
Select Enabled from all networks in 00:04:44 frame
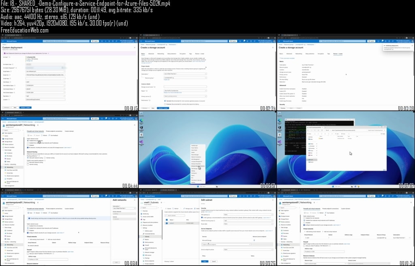(28, 141)
